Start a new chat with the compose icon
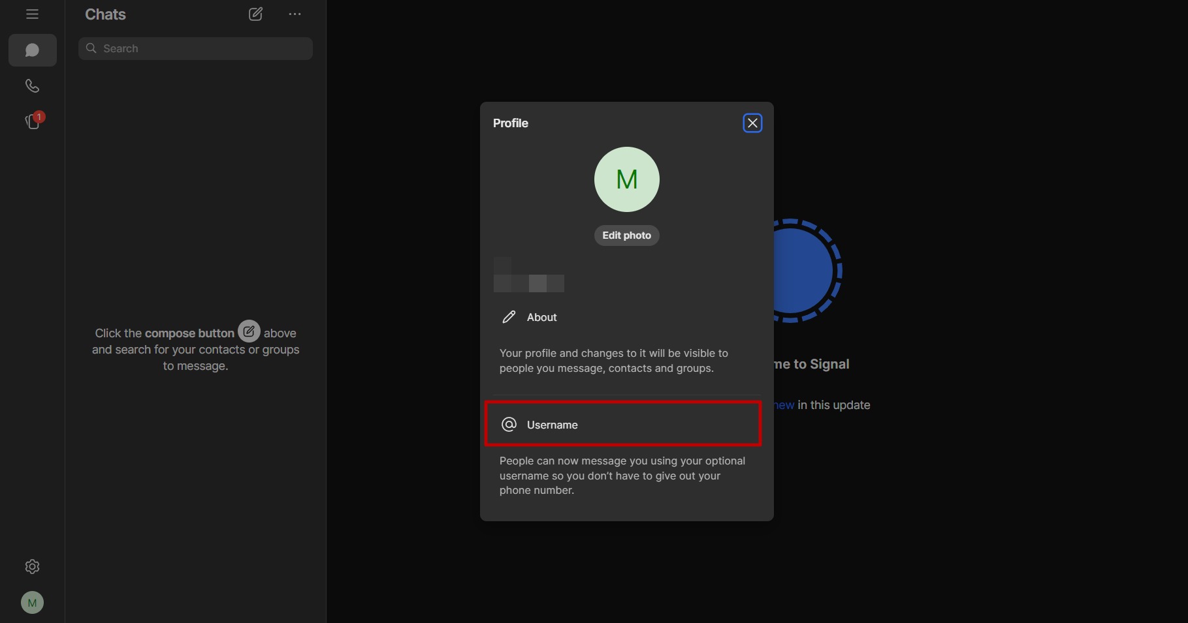The width and height of the screenshot is (1188, 623). point(255,14)
